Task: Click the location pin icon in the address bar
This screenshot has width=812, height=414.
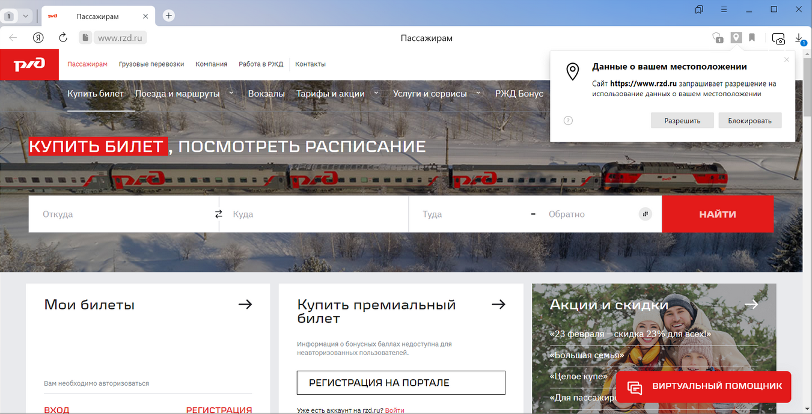Action: point(736,38)
